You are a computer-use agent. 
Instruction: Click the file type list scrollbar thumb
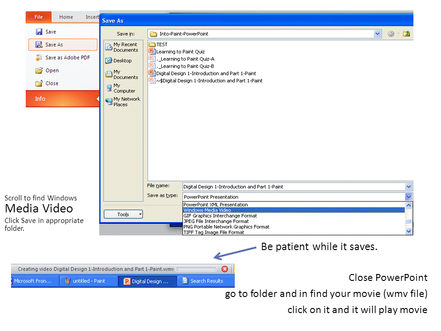pos(409,221)
